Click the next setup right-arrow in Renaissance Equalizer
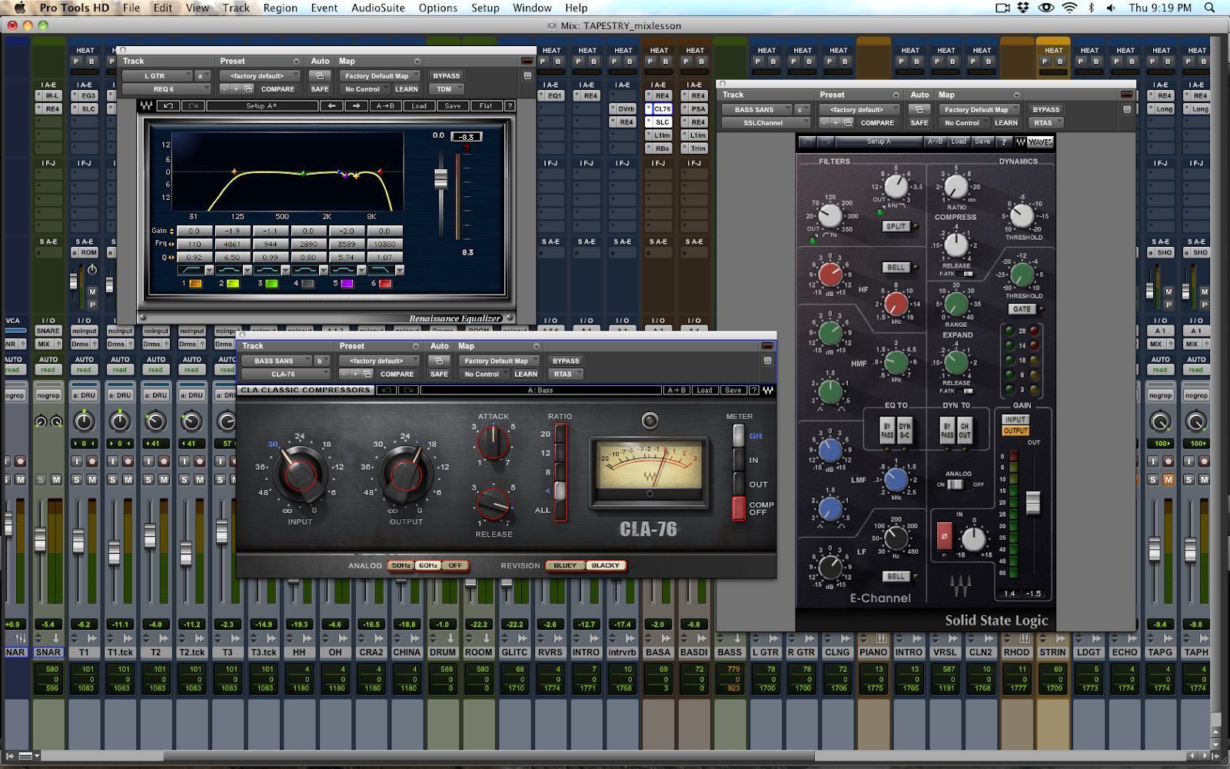The height and width of the screenshot is (769, 1230). (355, 106)
